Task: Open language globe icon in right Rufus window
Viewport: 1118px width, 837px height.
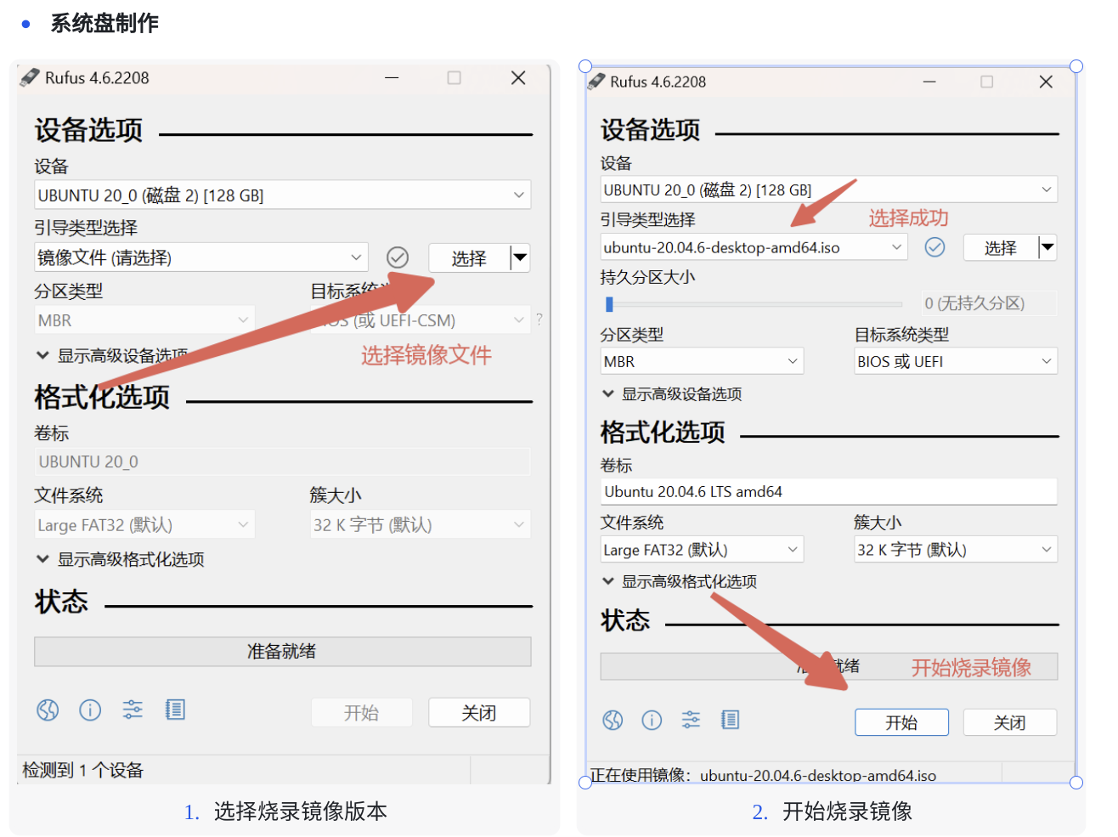Action: tap(613, 721)
